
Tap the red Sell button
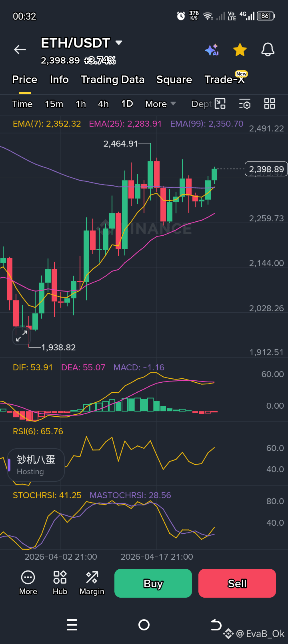[x=237, y=583]
